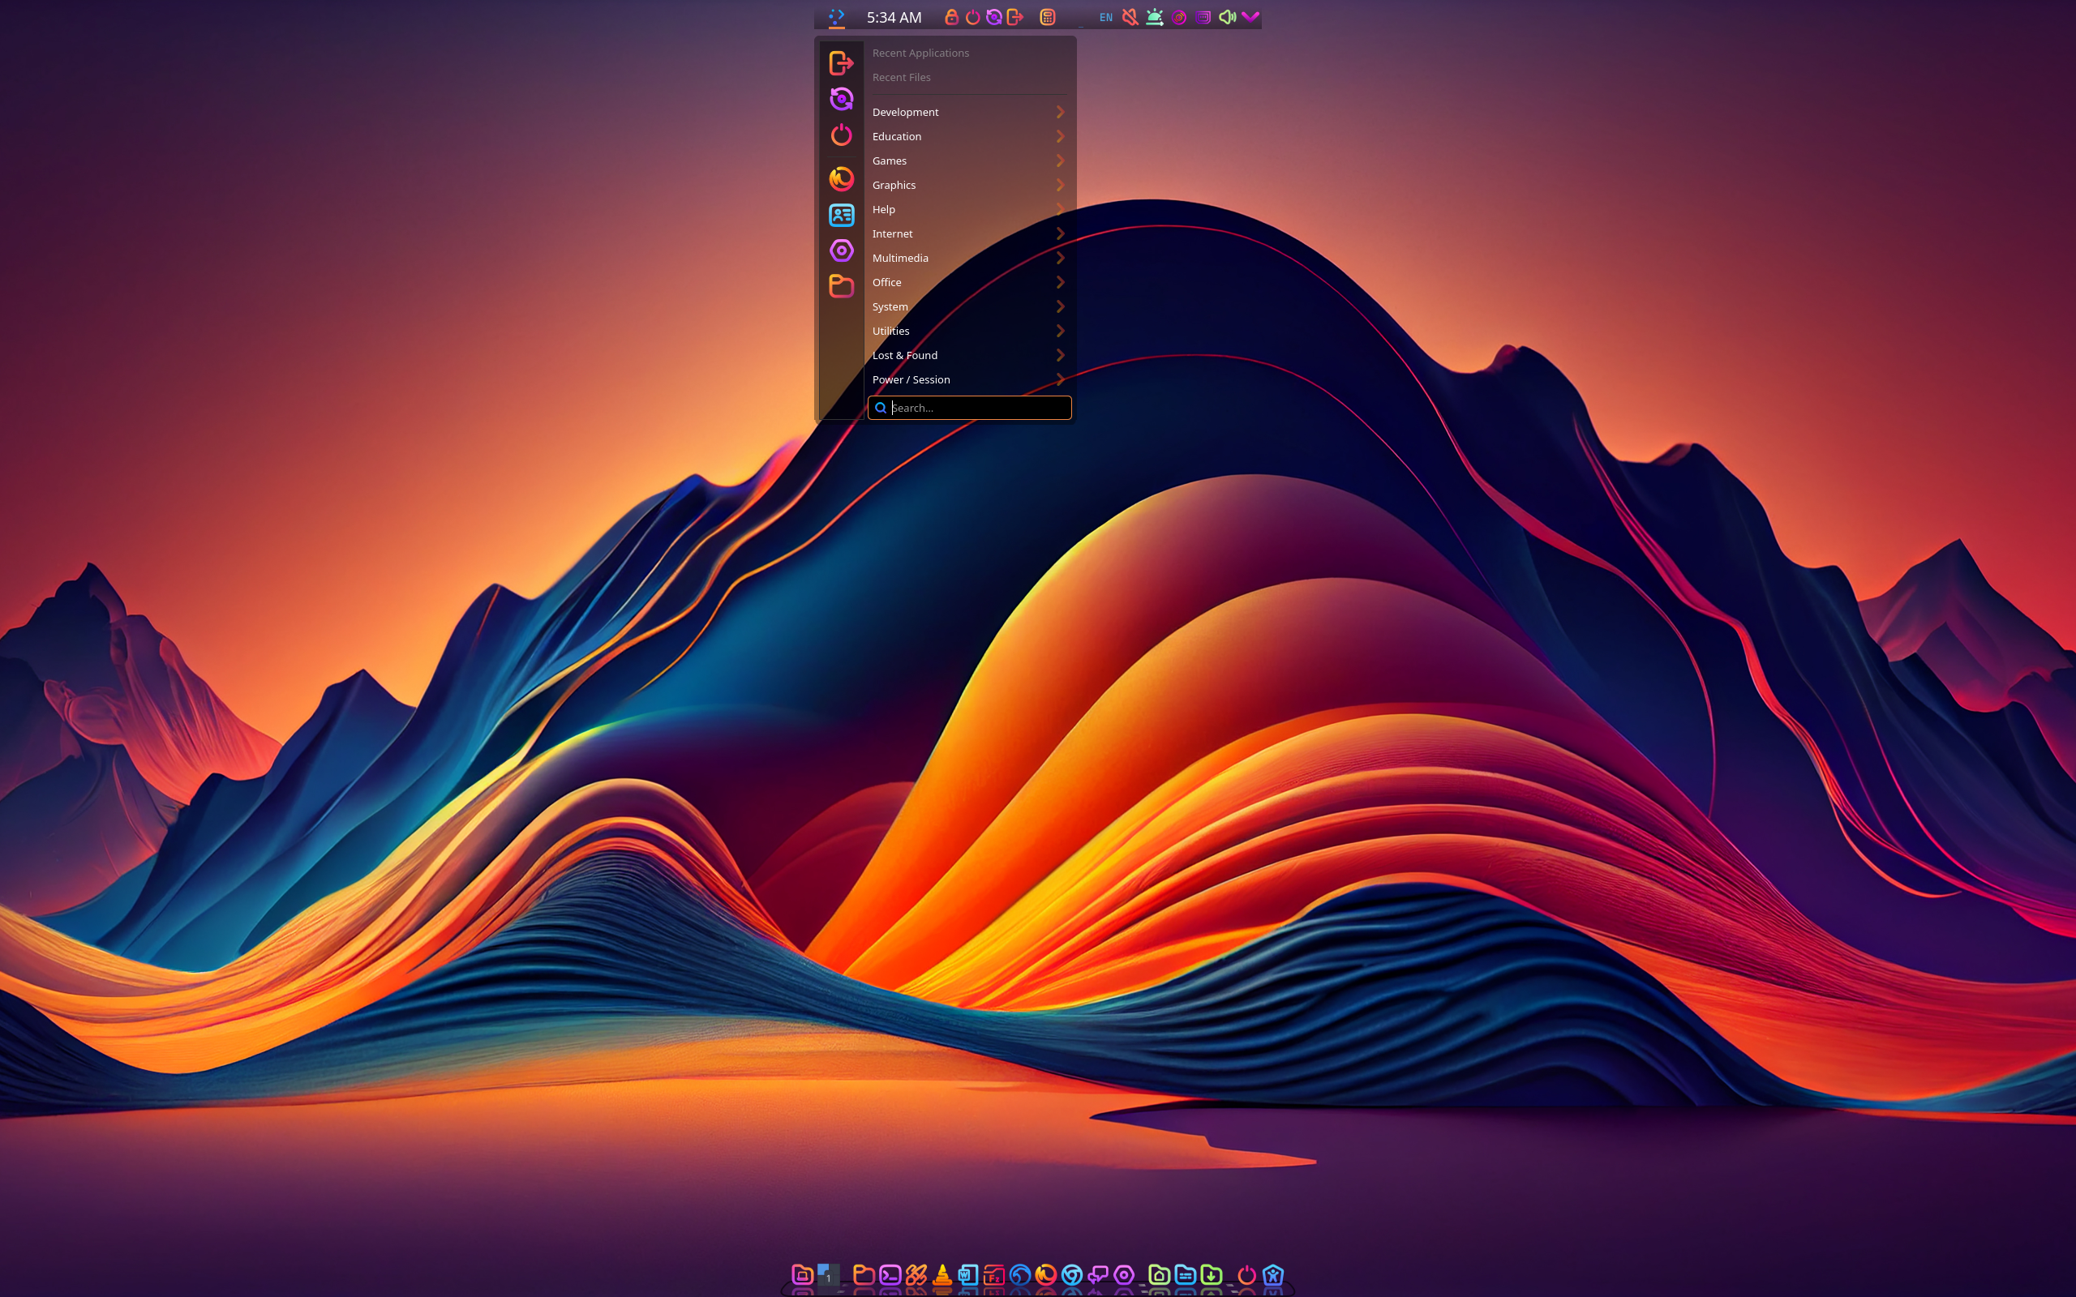Click the power button in dock
The width and height of the screenshot is (2076, 1297).
click(x=1246, y=1274)
